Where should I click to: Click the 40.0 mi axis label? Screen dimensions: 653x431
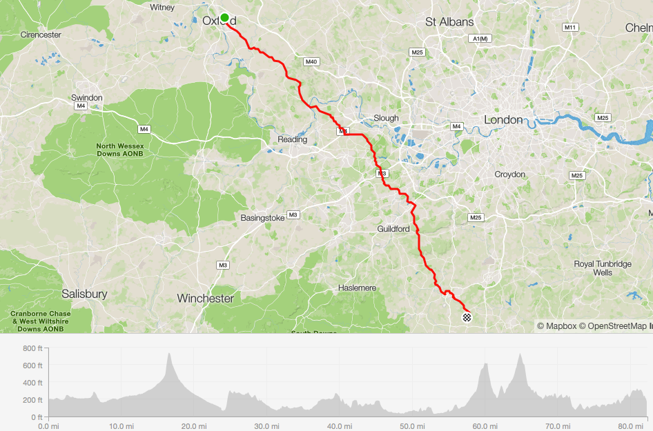[340, 426]
